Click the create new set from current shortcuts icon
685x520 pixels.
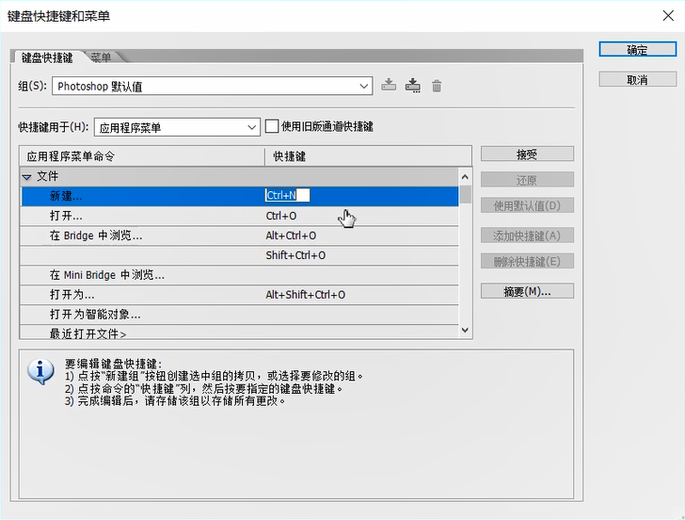point(413,86)
